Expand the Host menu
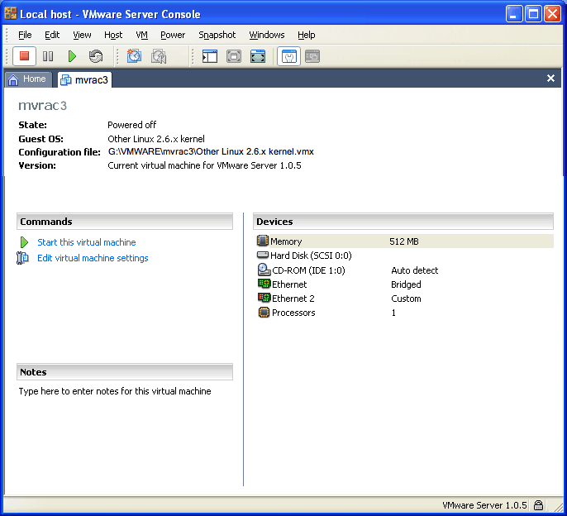The width and height of the screenshot is (567, 516). tap(113, 35)
